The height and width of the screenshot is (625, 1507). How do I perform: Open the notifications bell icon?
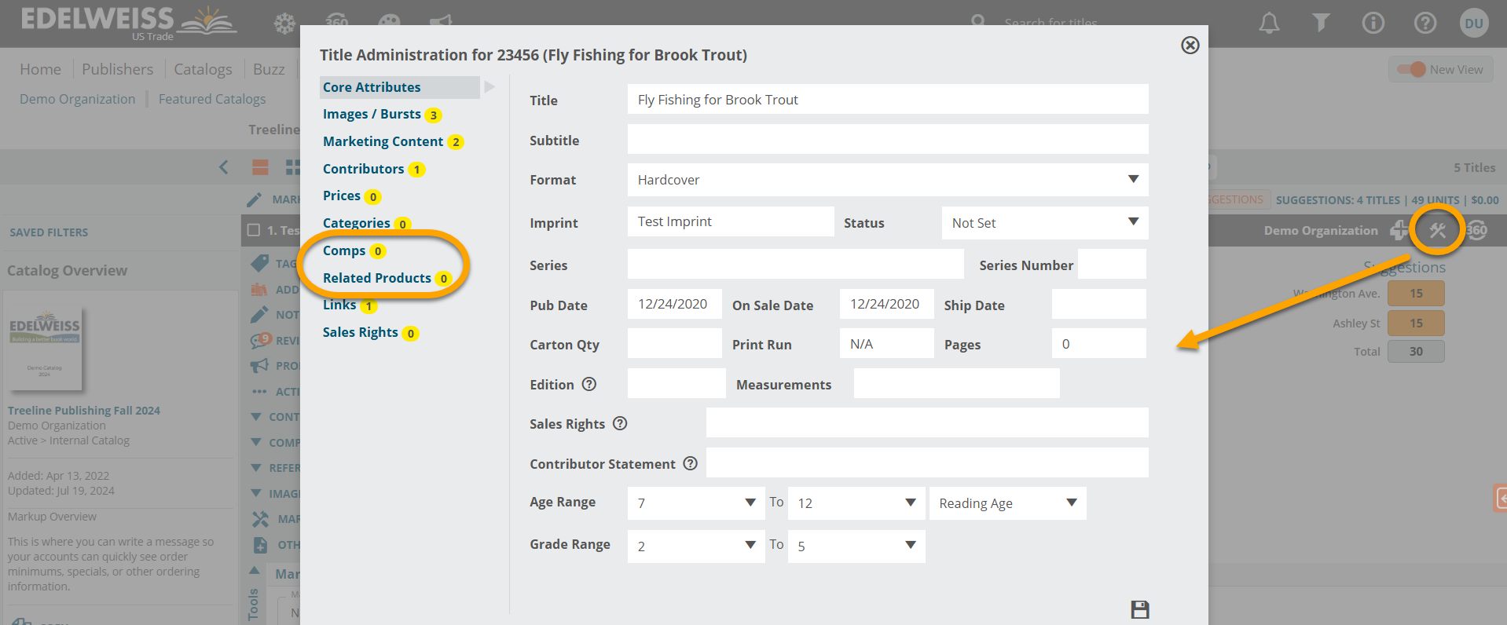(x=1269, y=24)
